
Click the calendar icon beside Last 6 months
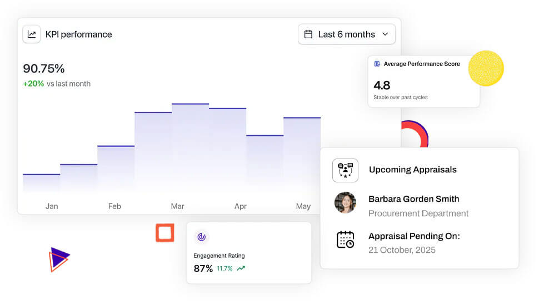pyautogui.click(x=308, y=34)
